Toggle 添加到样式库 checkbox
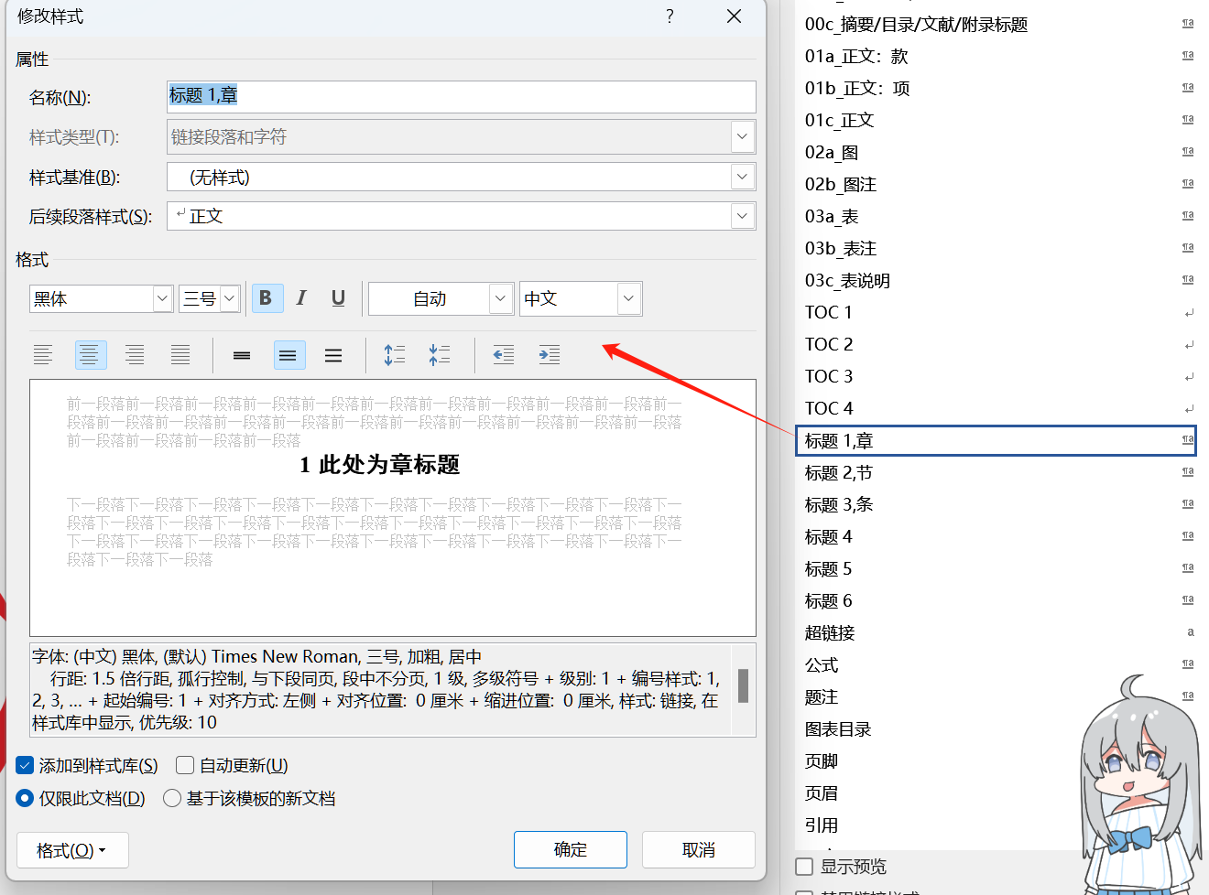The image size is (1209, 895). pos(25,765)
